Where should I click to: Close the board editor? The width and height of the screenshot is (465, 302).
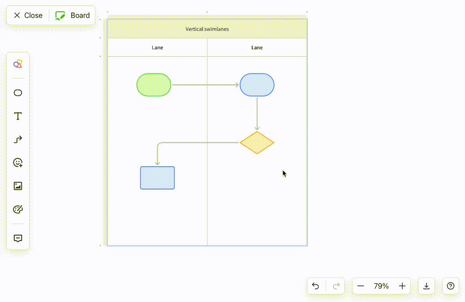[27, 15]
